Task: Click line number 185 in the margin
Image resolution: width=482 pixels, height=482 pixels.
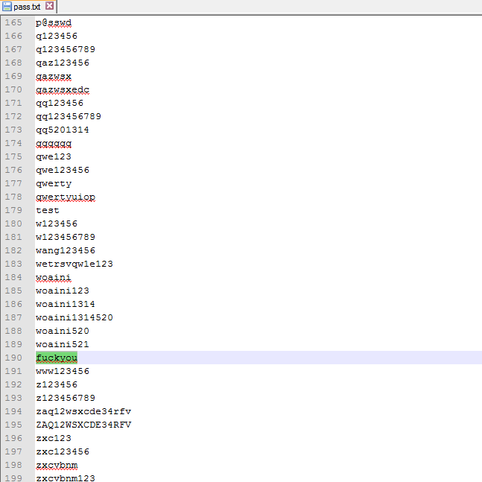Action: point(13,291)
